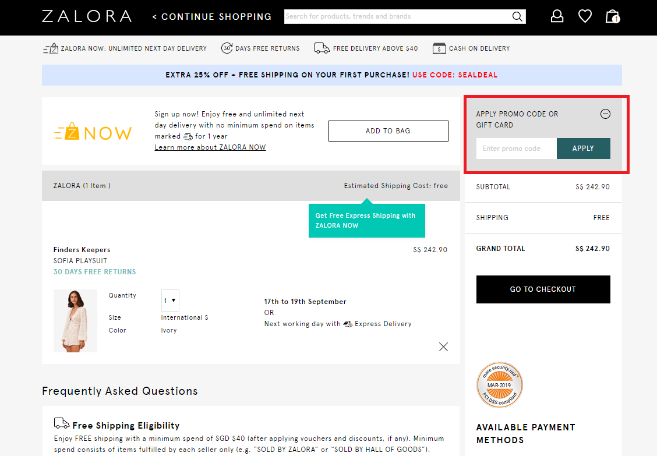Image resolution: width=657 pixels, height=456 pixels.
Task: Click Cash On Delivery text
Action: pos(479,48)
